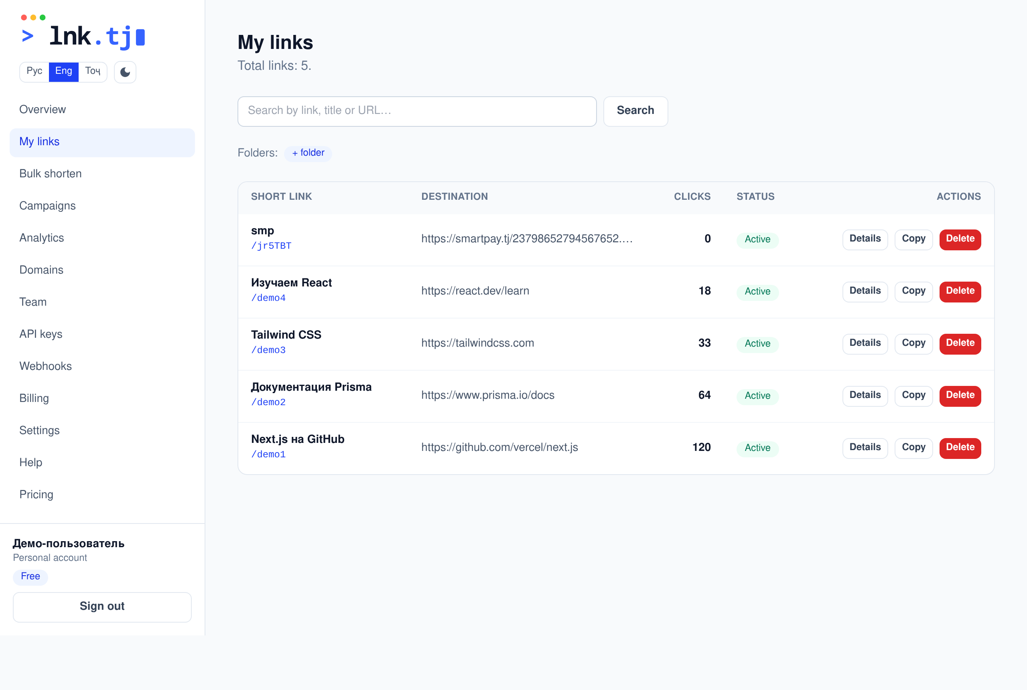1027x690 pixels.
Task: Open Details for smp link
Action: click(x=865, y=239)
